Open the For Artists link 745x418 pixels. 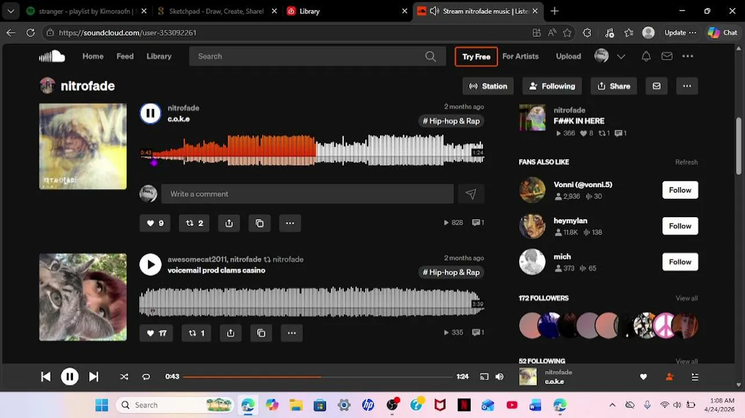pos(520,56)
